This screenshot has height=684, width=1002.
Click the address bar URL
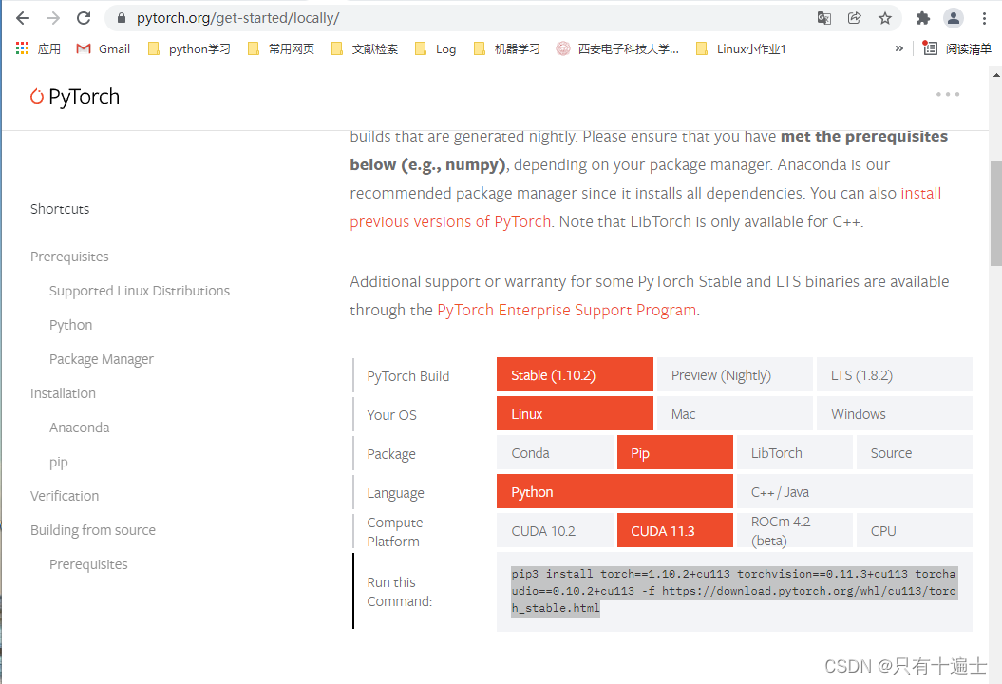237,18
